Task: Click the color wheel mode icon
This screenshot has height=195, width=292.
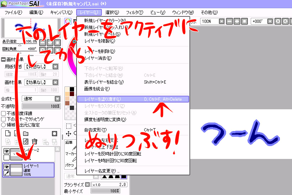Action: (x=68, y=21)
